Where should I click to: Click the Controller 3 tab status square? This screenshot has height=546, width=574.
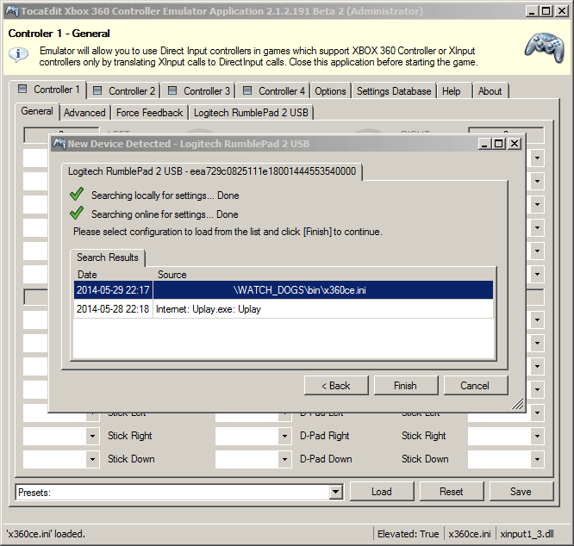tap(172, 90)
